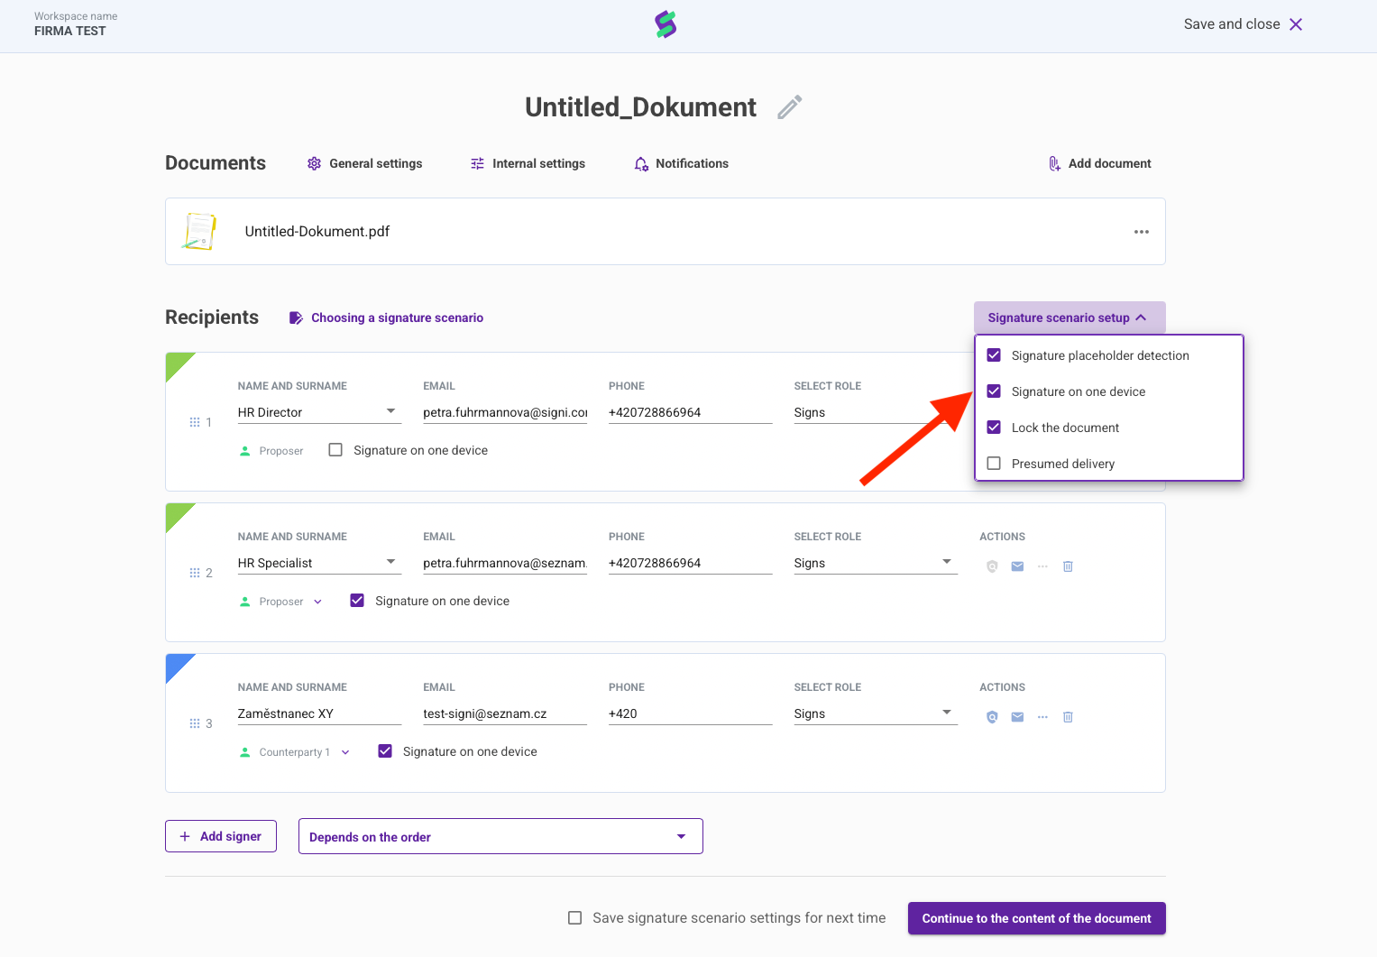Image resolution: width=1377 pixels, height=957 pixels.
Task: Collapse the Signature scenario setup dropdown
Action: tap(1069, 317)
